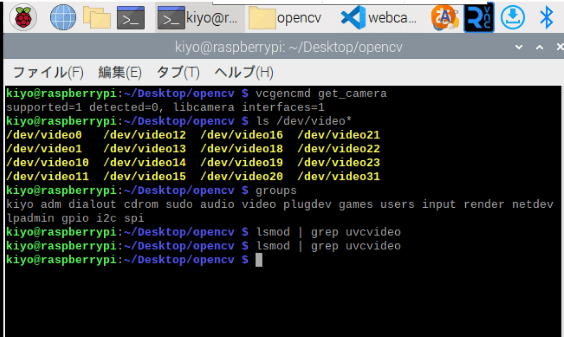Launch a new terminal from the panel
The image size is (564, 337).
(x=130, y=18)
